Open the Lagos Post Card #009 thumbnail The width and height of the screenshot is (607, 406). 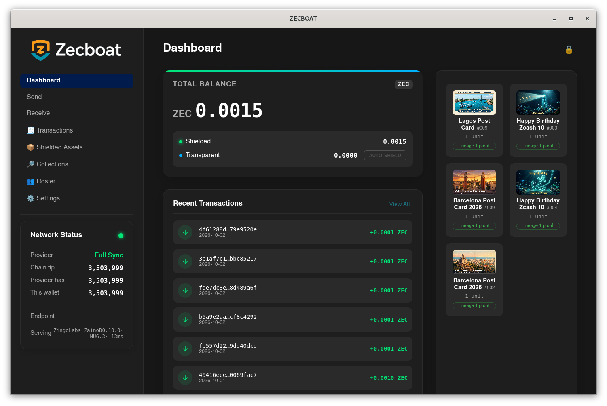474,103
